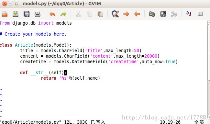
Task: Click the string 'title' in CharField
Action: tap(94, 51)
